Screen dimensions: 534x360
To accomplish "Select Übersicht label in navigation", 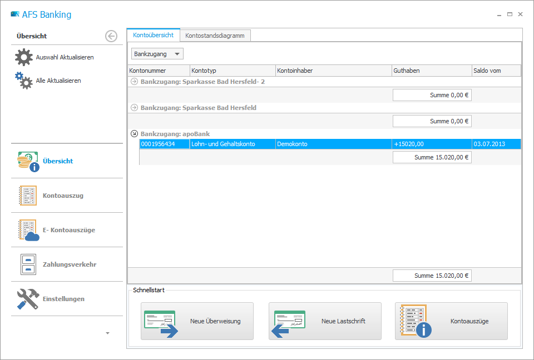I will 58,161.
